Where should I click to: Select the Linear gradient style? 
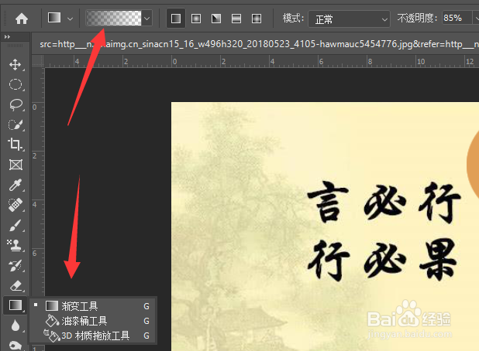tap(176, 19)
